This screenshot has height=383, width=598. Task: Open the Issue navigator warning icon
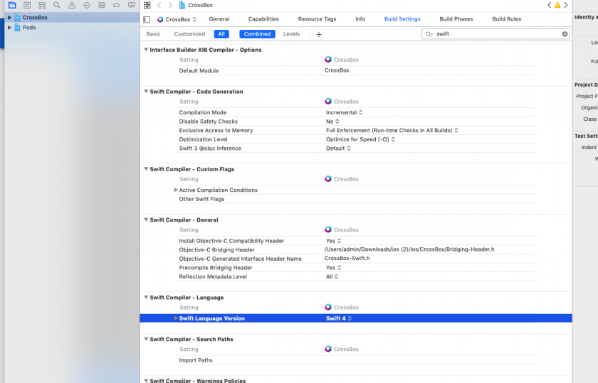72,6
